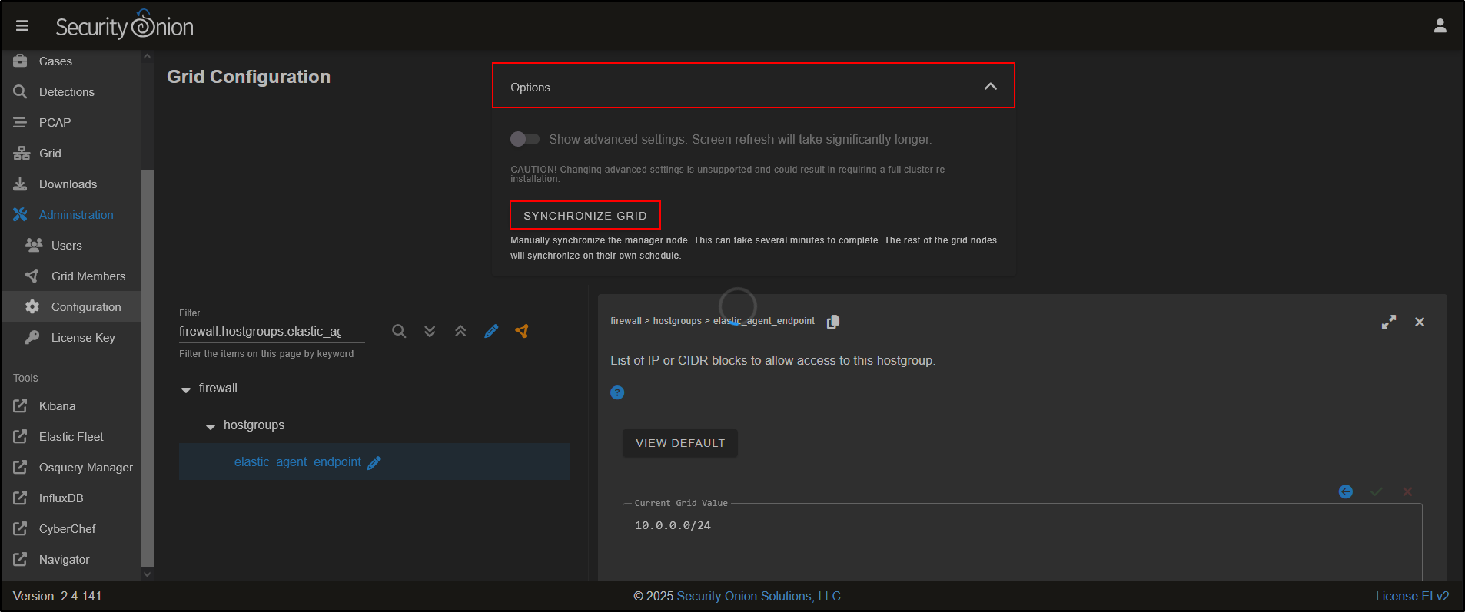1465x612 pixels.
Task: Open Grid Members in the sidebar
Action: pos(88,276)
